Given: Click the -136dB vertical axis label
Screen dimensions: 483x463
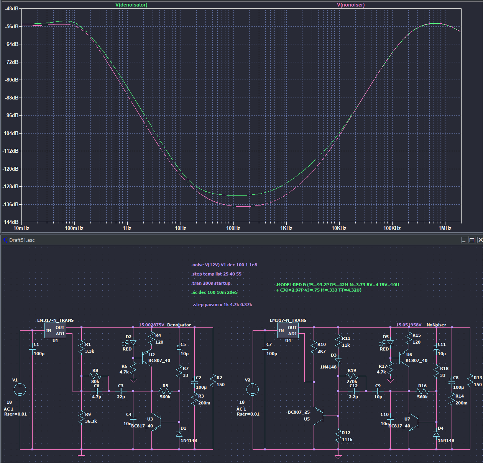Looking at the screenshot, I should tap(10, 204).
